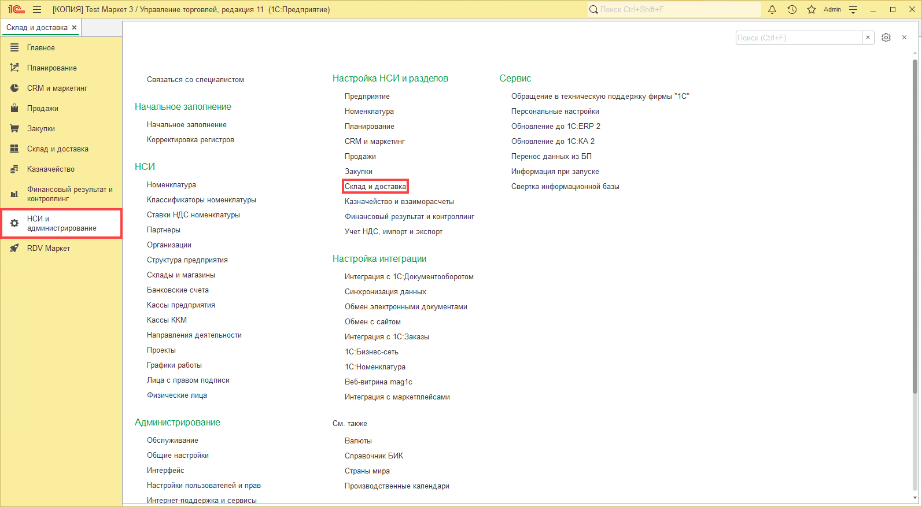Open Веб-витрина mag1c
The height and width of the screenshot is (507, 922).
378,382
